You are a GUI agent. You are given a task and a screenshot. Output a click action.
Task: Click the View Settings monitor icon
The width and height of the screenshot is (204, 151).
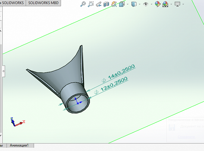pyautogui.click(x=178, y=4)
